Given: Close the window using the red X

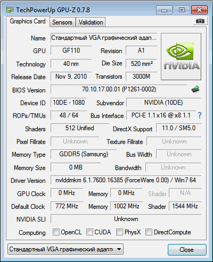Looking at the screenshot, I should 199,10.
